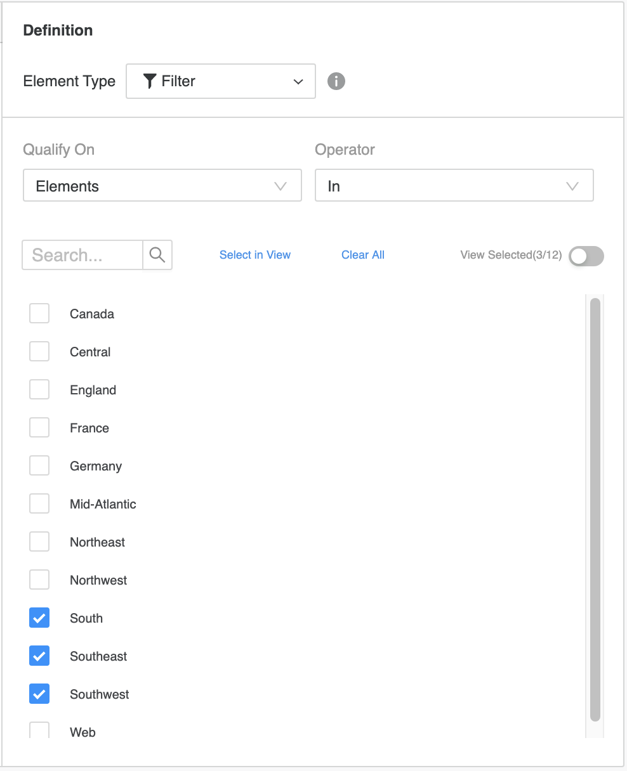Toggle the View Selected switch
The height and width of the screenshot is (771, 627).
586,256
